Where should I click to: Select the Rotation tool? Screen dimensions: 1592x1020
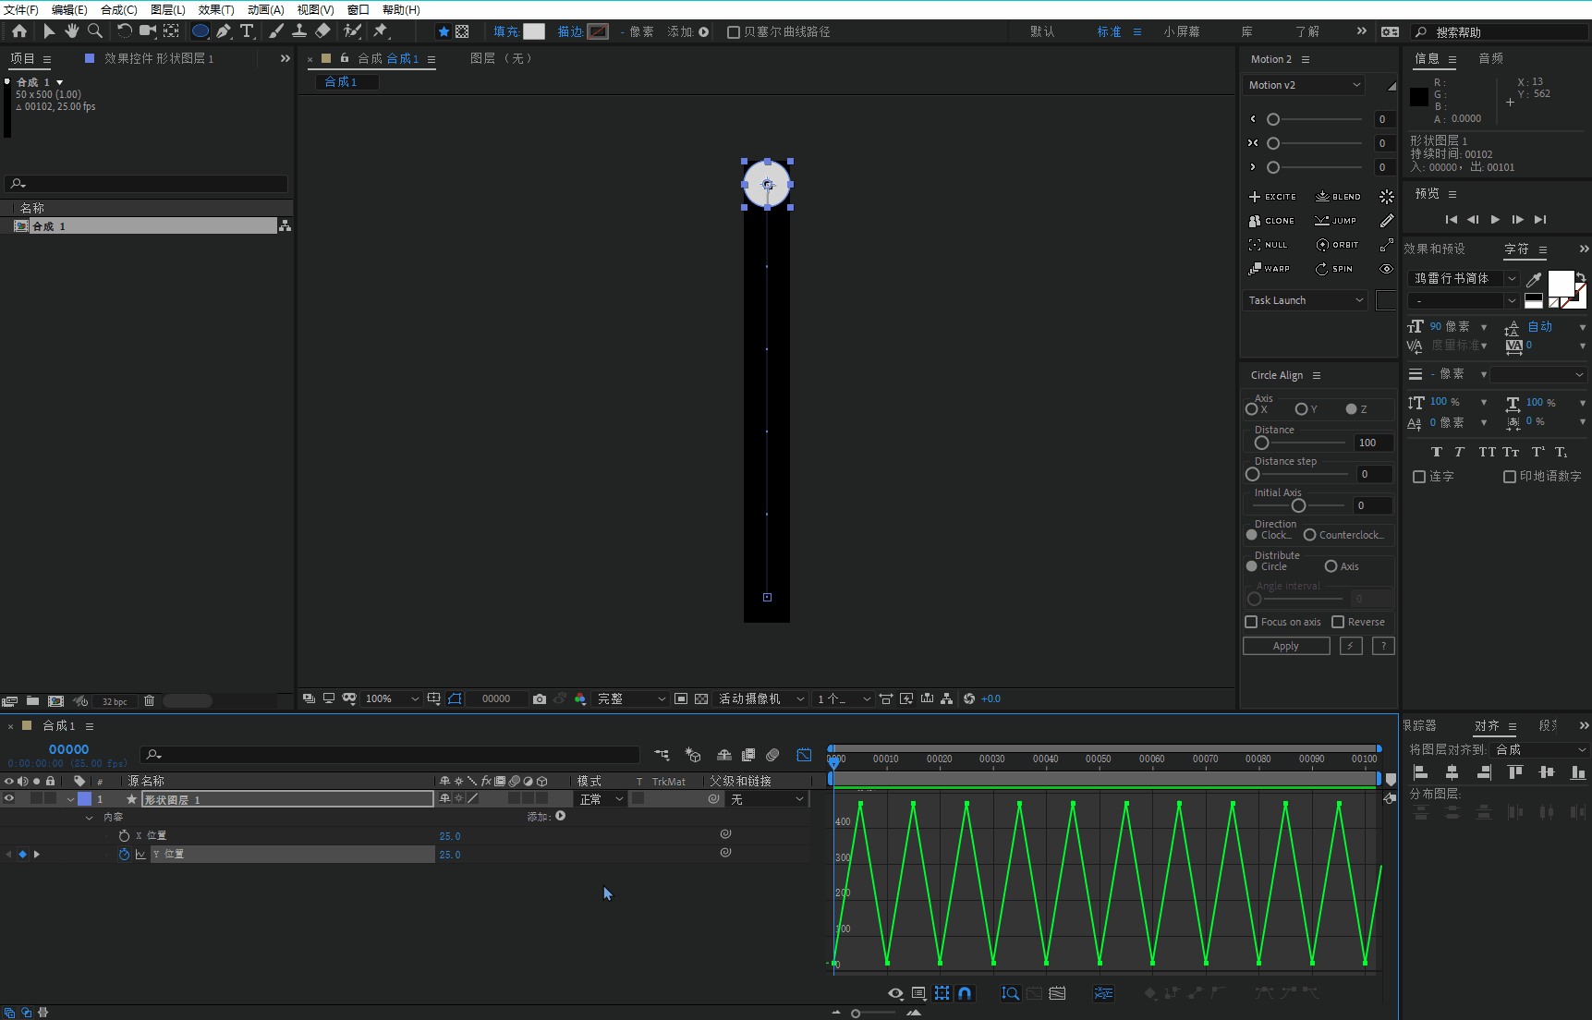click(x=124, y=31)
